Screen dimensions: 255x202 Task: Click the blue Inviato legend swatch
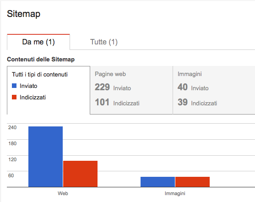click(x=14, y=86)
